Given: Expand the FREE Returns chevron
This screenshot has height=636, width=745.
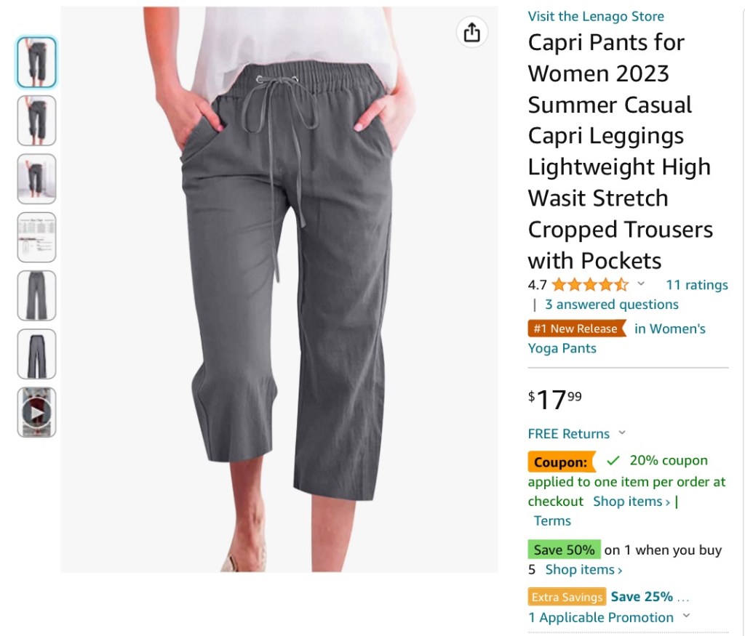Looking at the screenshot, I should pyautogui.click(x=622, y=433).
